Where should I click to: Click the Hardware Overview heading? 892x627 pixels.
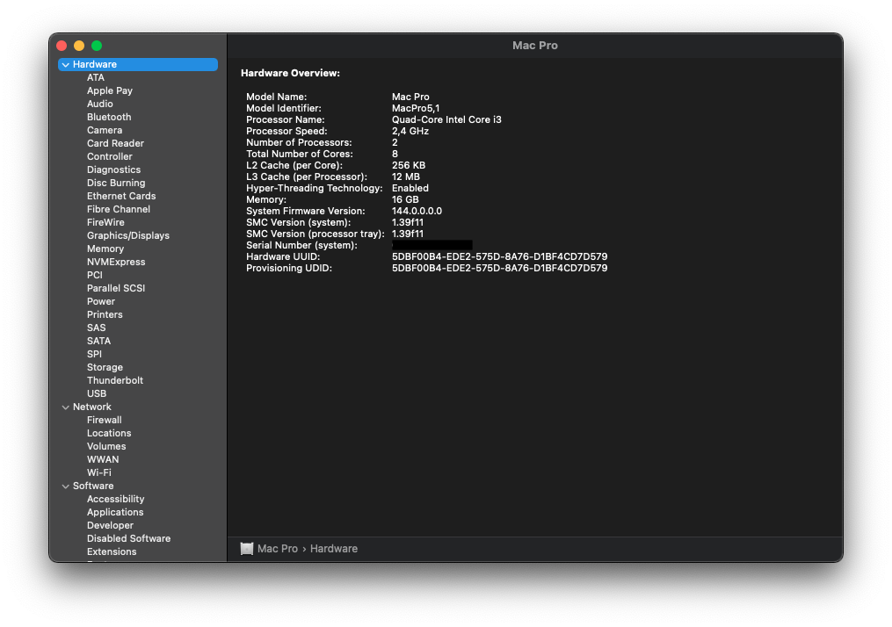(290, 73)
